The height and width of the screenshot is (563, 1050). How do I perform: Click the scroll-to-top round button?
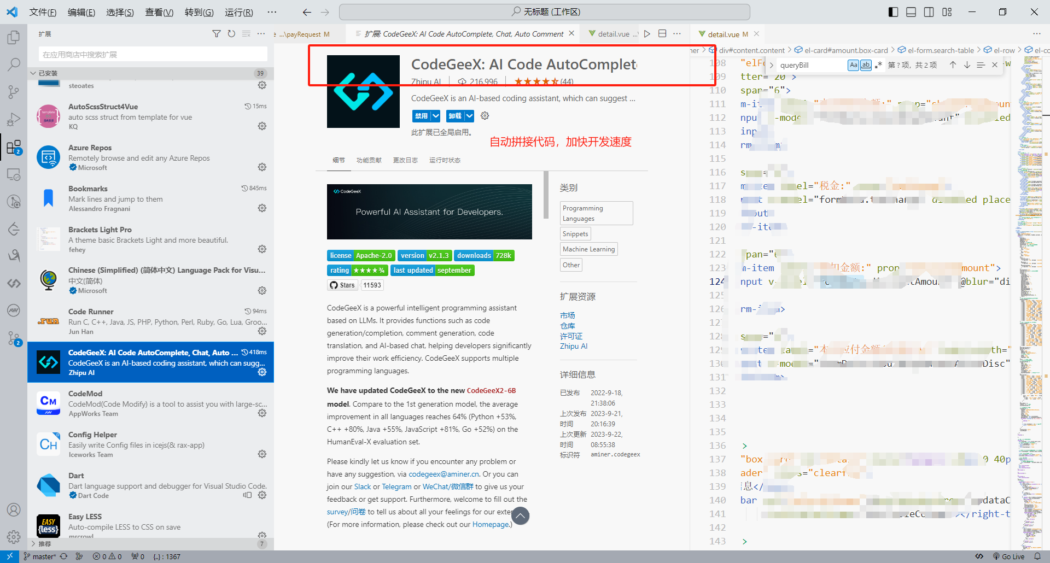520,515
